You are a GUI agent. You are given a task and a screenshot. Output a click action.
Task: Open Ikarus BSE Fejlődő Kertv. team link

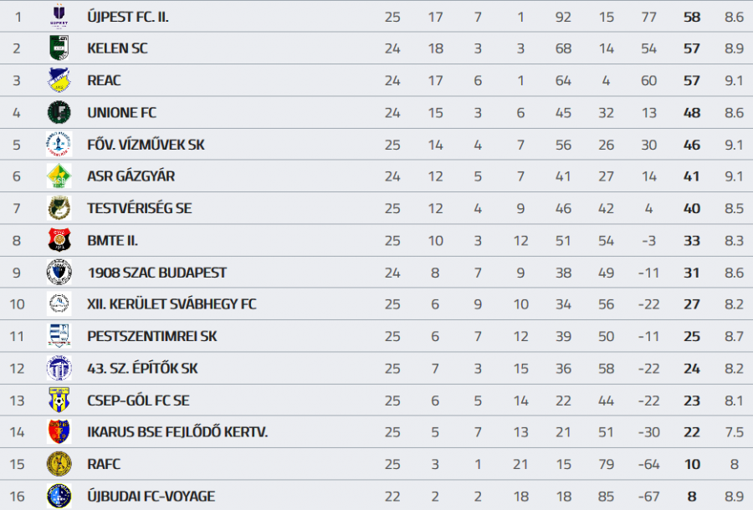[x=177, y=432]
